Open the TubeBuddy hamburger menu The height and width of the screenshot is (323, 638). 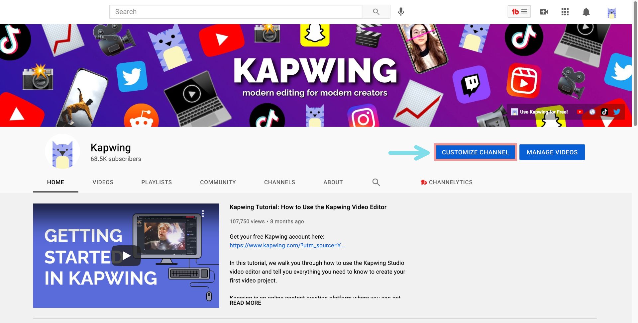coord(523,11)
